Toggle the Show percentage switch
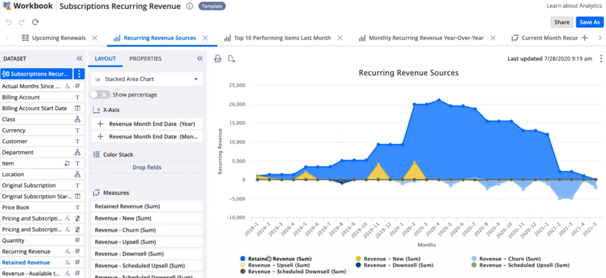This screenshot has width=606, height=278. click(x=99, y=95)
